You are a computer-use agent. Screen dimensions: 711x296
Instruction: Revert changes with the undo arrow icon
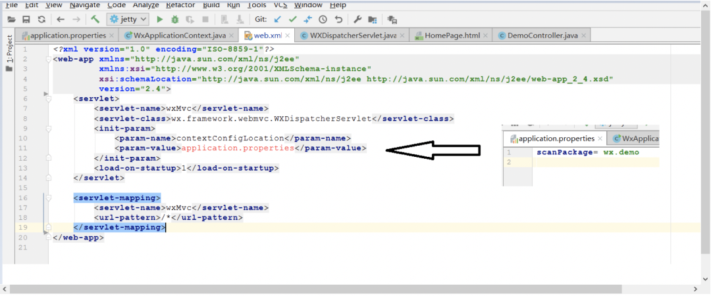coord(338,20)
